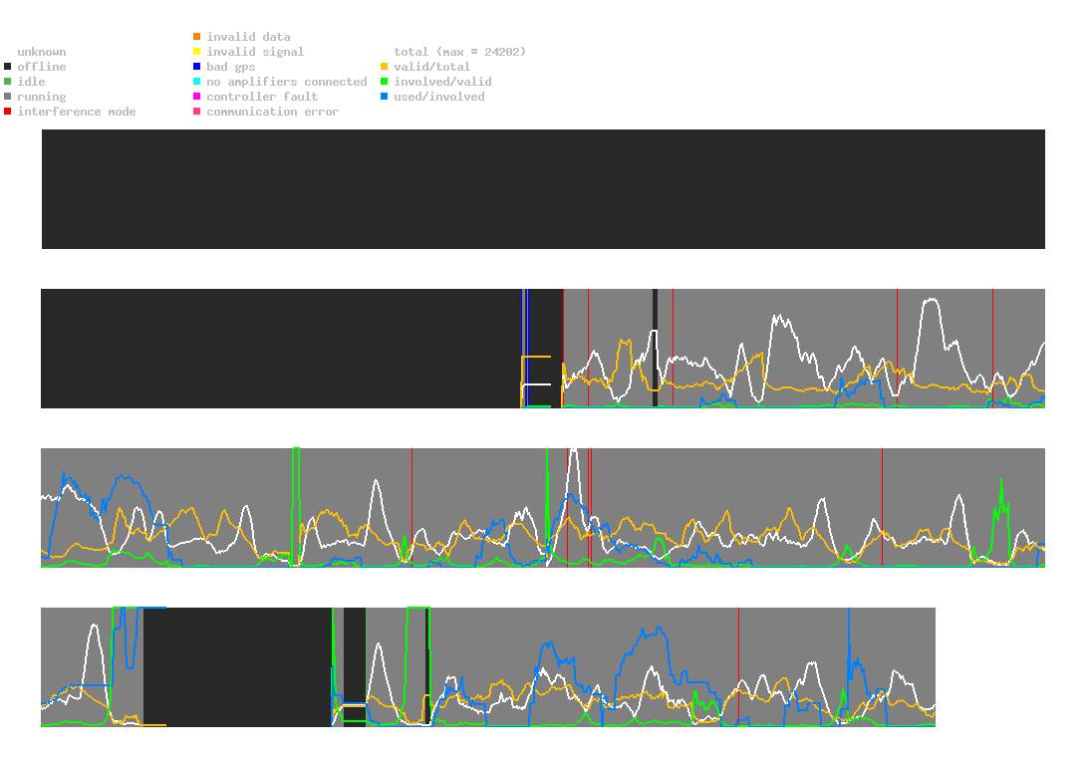Select the 'used/involved' legend label
1091x761 pixels.
439,97
